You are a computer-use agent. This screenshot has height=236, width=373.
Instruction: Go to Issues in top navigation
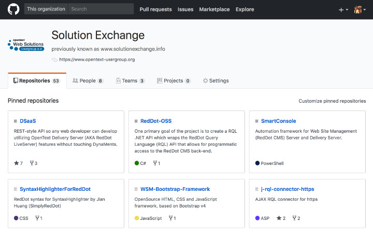click(185, 9)
